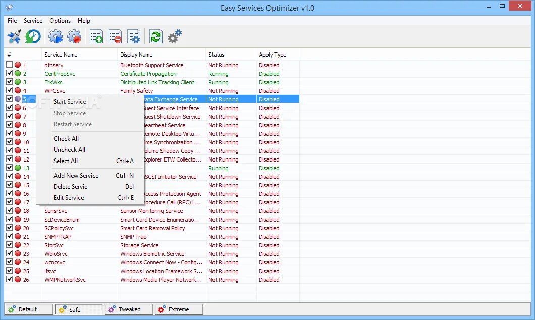535x320 pixels.
Task: Choose Edit Service in context menu
Action: pyautogui.click(x=90, y=197)
